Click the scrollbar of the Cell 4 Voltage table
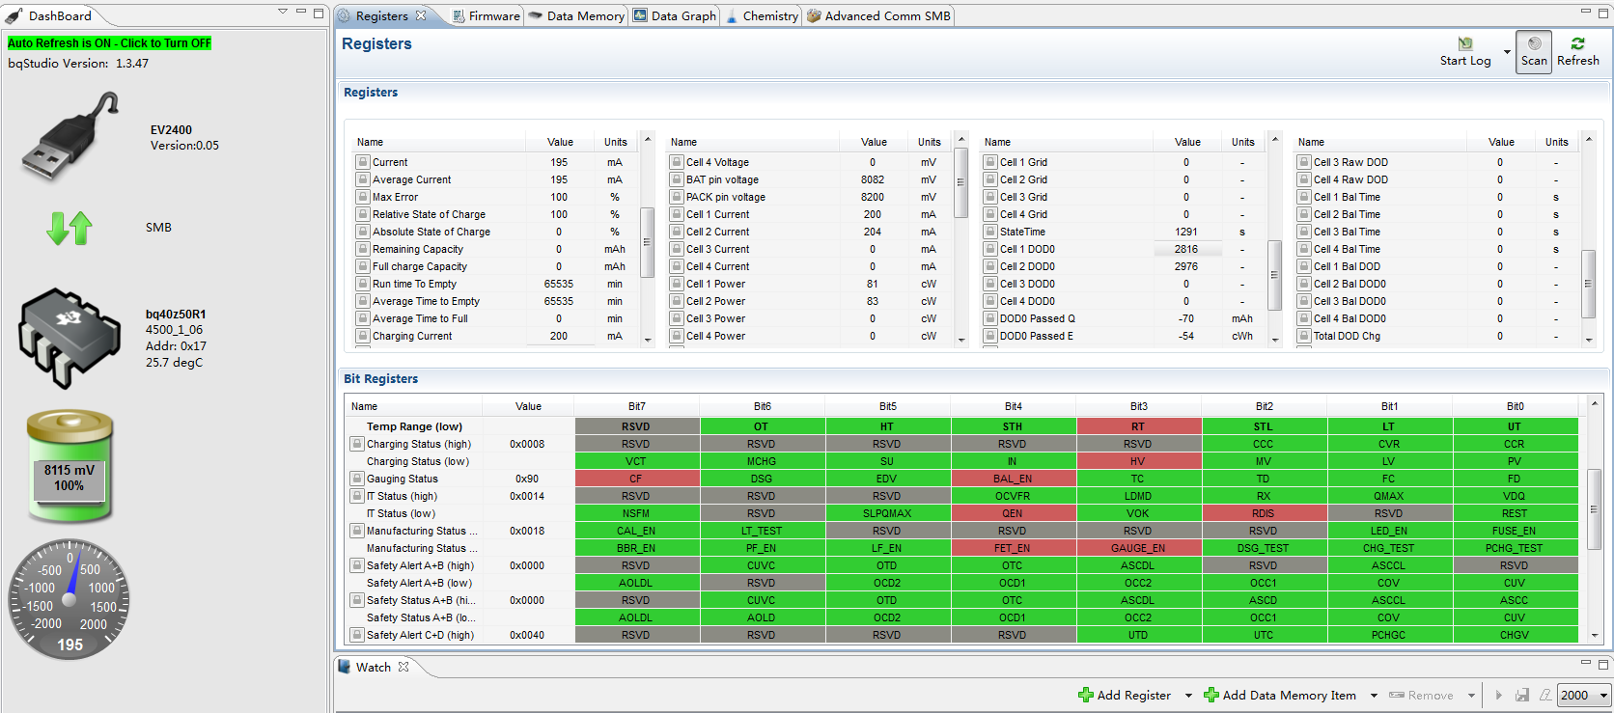Screen dimensions: 1614x713 coord(961,238)
